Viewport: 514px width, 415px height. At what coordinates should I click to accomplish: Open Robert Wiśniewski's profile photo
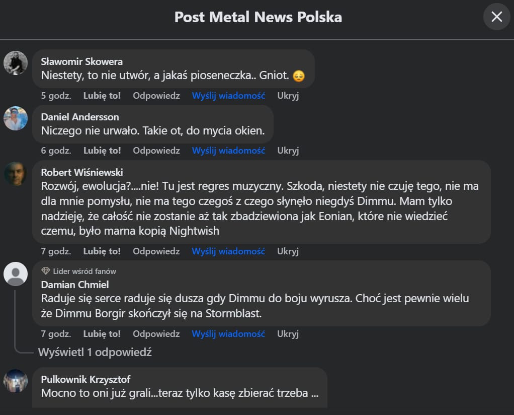[x=16, y=174]
